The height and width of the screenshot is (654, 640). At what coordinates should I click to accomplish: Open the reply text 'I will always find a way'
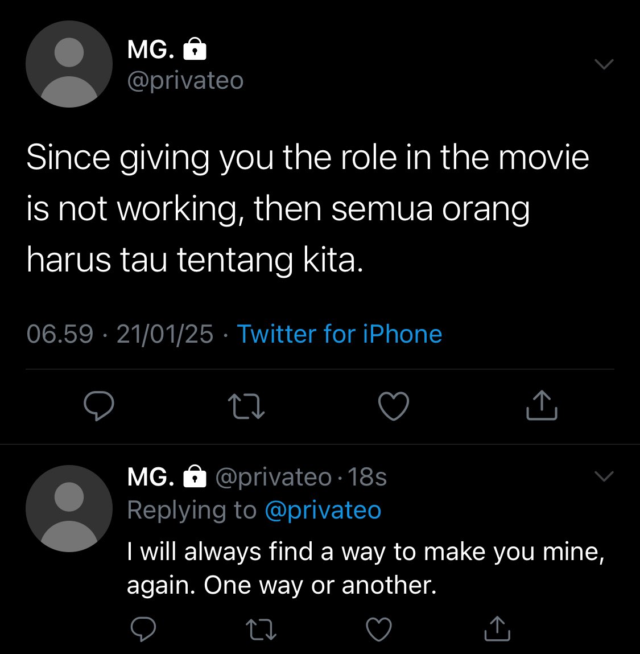(x=366, y=568)
